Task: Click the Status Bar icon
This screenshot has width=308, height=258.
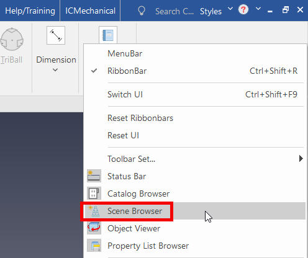Action: pos(94,176)
